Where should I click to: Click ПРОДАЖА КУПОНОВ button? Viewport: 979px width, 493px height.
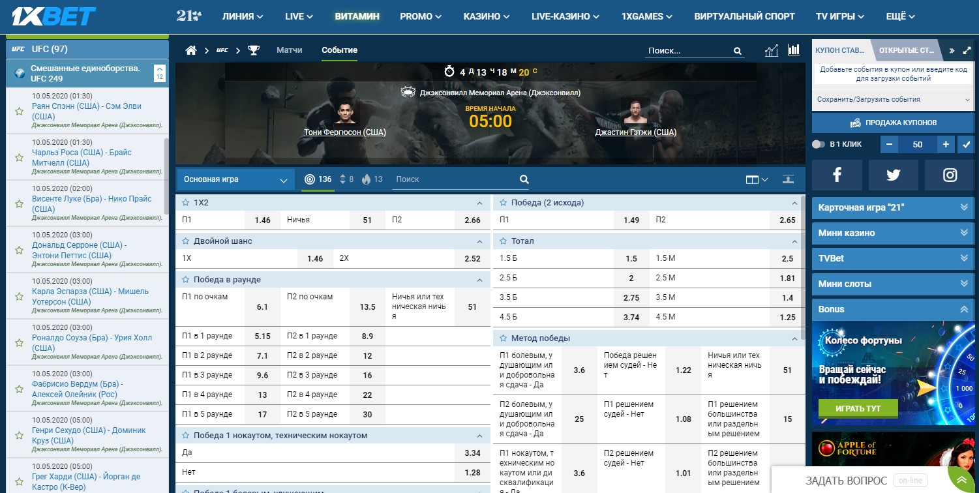point(894,123)
